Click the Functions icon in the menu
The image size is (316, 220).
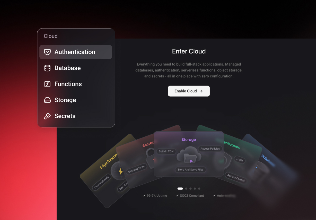coord(47,84)
